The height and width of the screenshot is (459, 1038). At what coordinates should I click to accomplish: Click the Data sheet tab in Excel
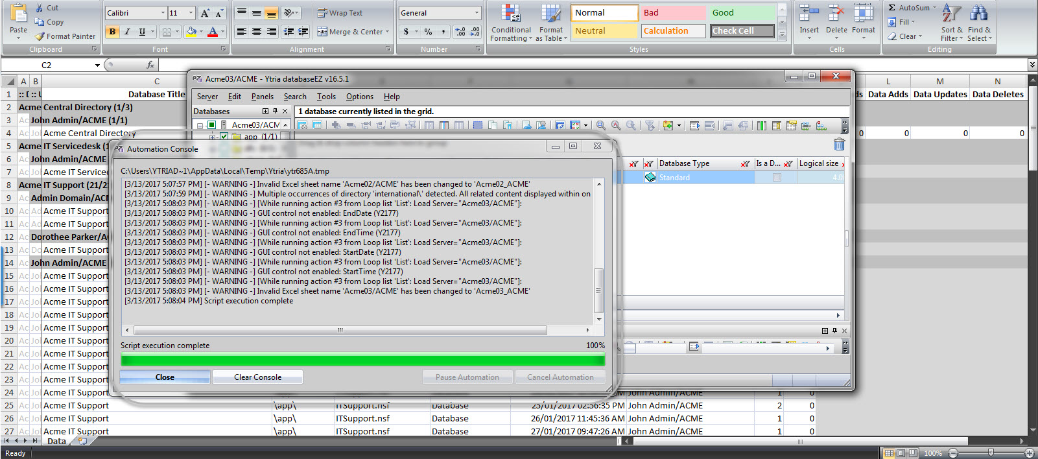pos(56,441)
